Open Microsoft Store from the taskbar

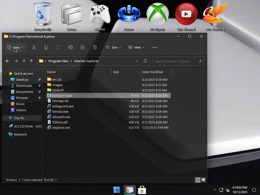click(142, 190)
